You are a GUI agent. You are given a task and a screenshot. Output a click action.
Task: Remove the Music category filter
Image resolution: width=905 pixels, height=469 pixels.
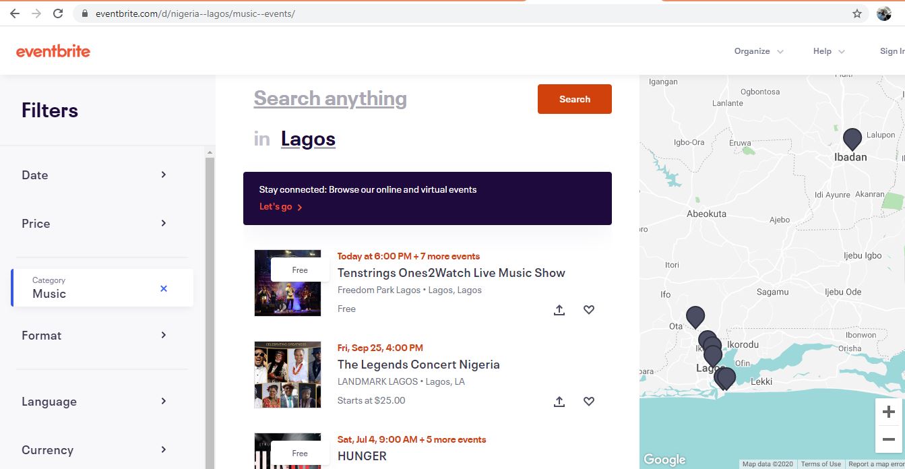(x=164, y=288)
